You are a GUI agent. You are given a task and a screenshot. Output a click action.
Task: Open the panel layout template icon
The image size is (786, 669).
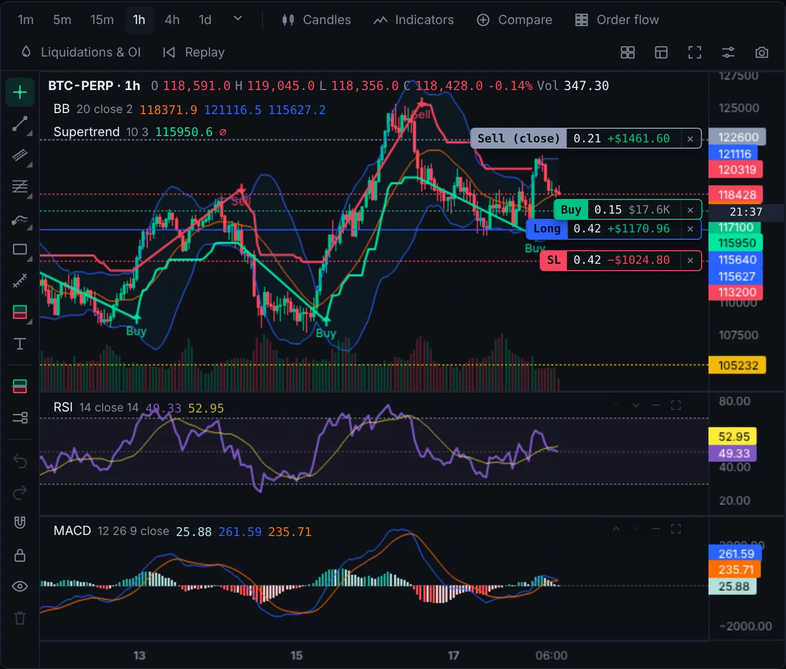[661, 52]
